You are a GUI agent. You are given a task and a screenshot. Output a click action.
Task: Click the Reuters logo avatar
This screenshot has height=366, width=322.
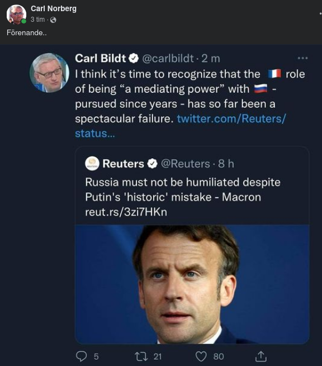tap(92, 163)
